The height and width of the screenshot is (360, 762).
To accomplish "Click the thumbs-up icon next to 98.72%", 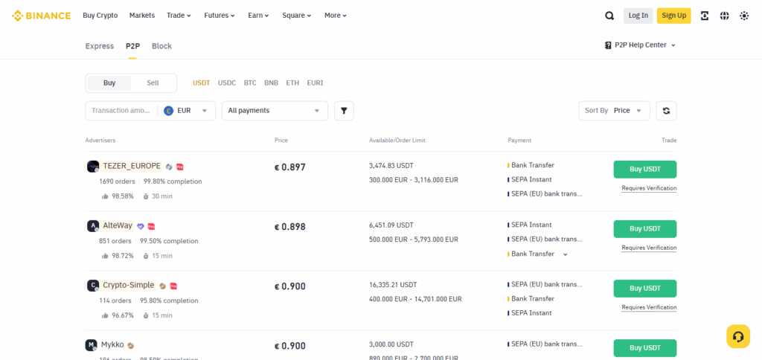I will point(104,256).
